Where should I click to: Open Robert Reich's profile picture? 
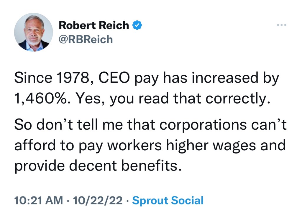(33, 32)
